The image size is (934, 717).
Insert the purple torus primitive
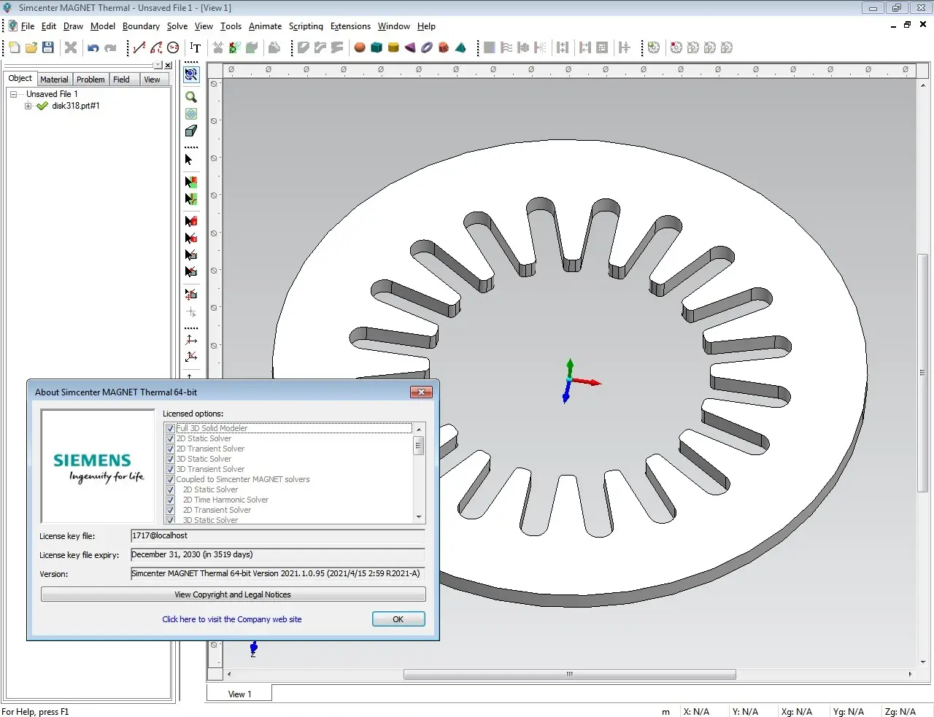427,48
